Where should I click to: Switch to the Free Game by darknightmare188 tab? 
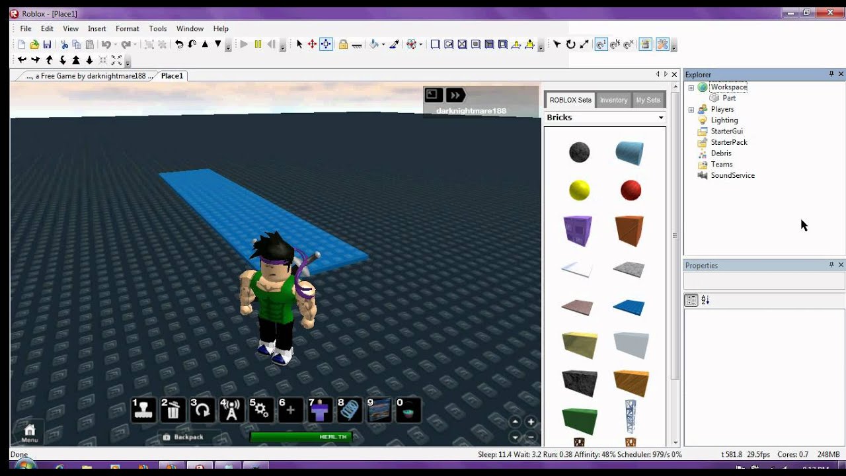(x=89, y=76)
